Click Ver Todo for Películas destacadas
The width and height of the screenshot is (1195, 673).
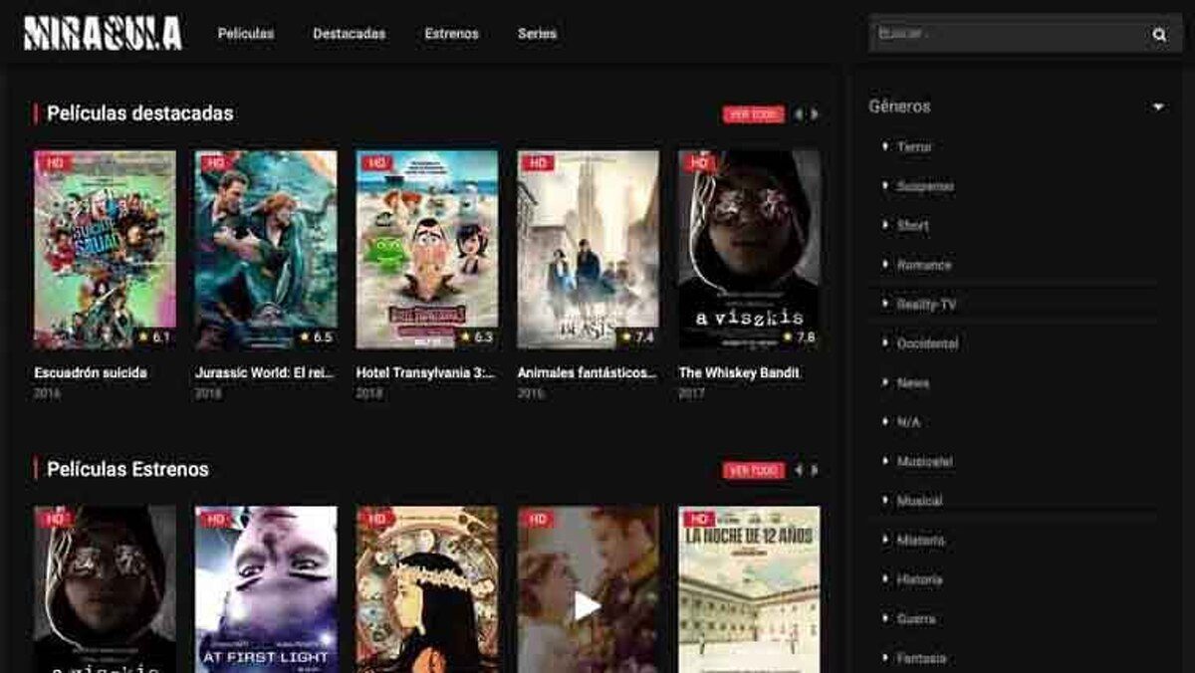point(753,114)
